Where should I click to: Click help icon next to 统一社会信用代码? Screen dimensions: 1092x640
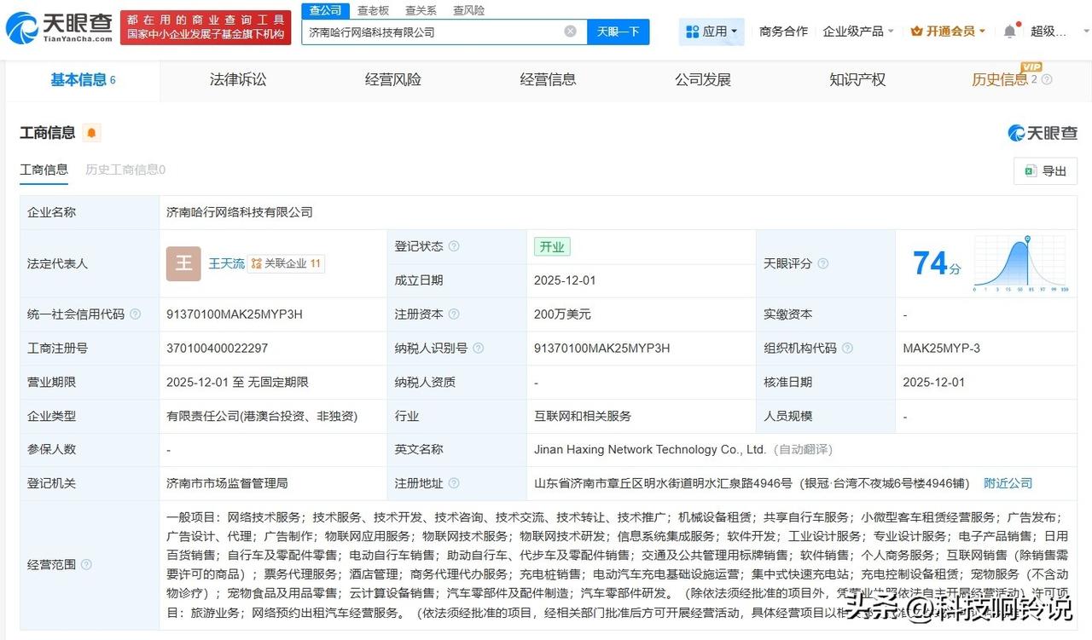[136, 314]
